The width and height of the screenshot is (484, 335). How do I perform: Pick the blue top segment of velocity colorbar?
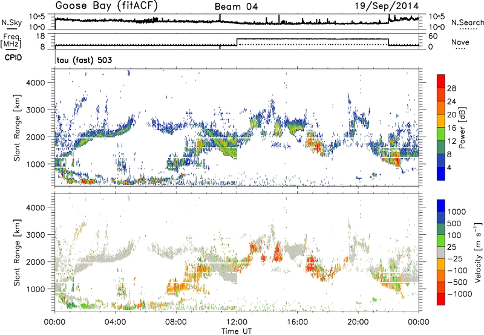point(441,206)
